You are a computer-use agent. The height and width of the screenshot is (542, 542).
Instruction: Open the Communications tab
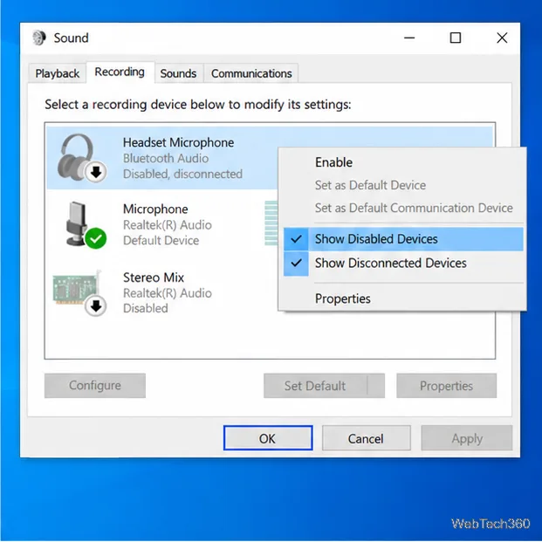(x=251, y=73)
